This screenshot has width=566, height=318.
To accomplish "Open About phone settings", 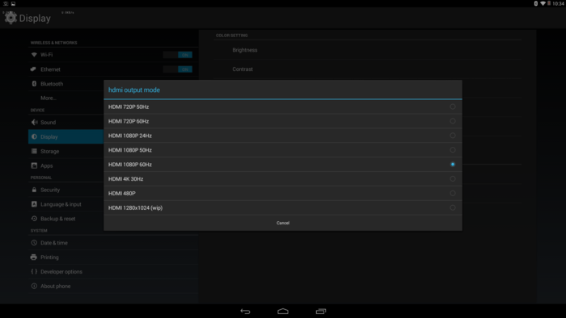I will [113, 286].
